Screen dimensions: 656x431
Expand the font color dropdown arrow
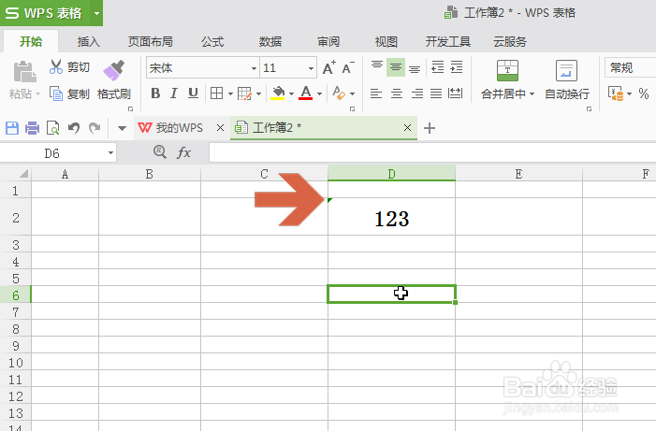click(x=320, y=93)
